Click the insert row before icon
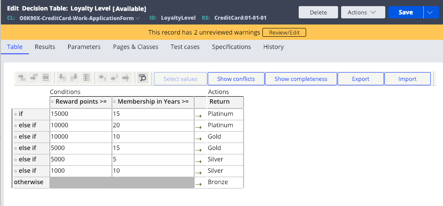Image resolution: width=443 pixels, height=206 pixels. coord(22,77)
